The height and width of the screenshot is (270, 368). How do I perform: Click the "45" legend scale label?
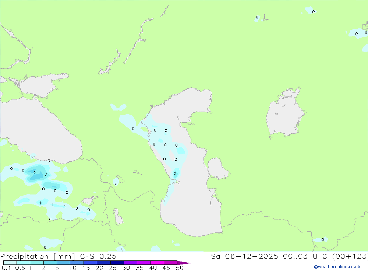pyautogui.click(x=166, y=268)
